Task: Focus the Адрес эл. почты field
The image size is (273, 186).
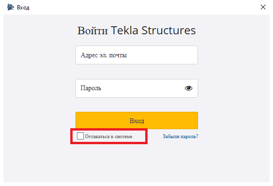Action: (137, 55)
